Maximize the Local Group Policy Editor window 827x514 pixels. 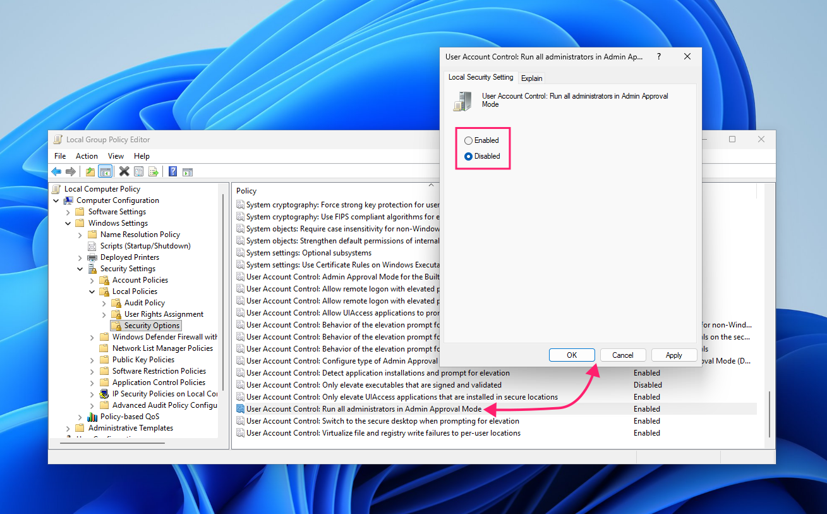tap(732, 139)
